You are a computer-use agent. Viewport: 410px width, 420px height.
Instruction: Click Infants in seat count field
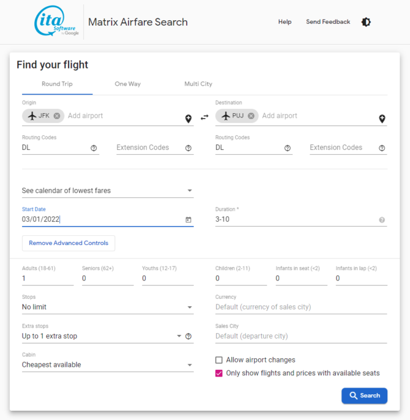point(302,279)
